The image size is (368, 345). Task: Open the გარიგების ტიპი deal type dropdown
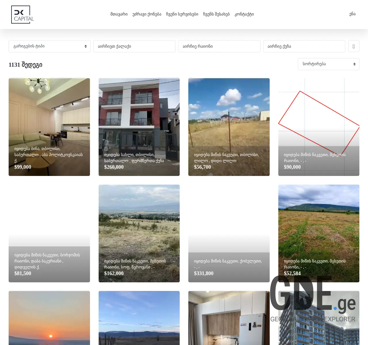click(49, 46)
